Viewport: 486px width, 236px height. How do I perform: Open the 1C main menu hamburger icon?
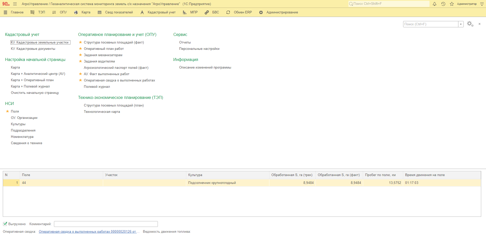pyautogui.click(x=15, y=4)
